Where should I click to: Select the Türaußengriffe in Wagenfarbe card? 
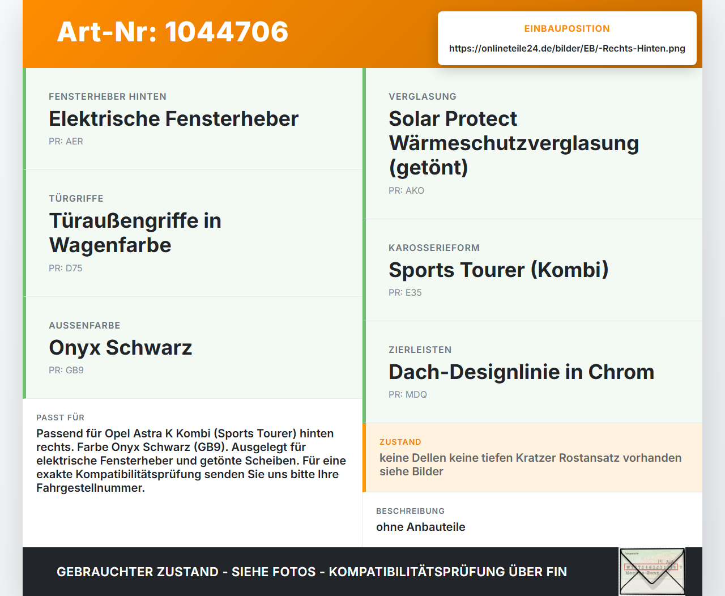193,233
